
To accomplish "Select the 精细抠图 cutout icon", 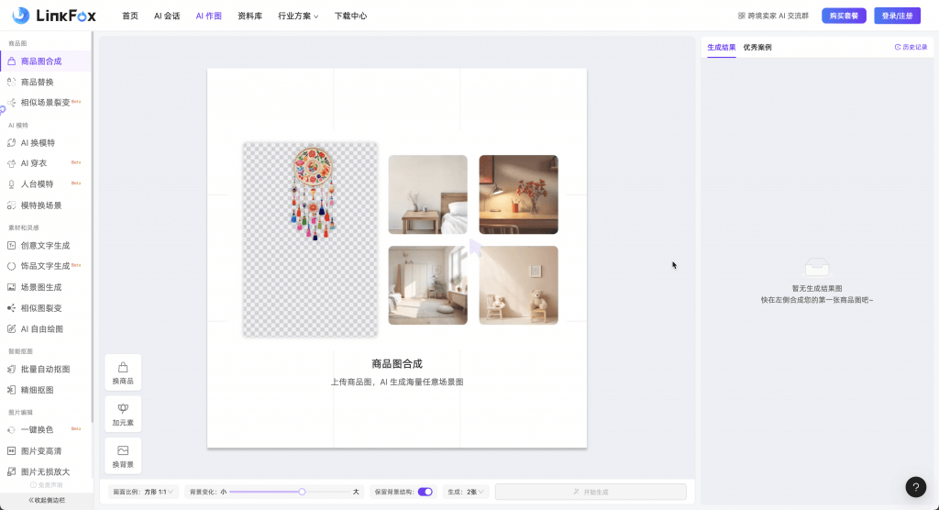I will [x=12, y=390].
